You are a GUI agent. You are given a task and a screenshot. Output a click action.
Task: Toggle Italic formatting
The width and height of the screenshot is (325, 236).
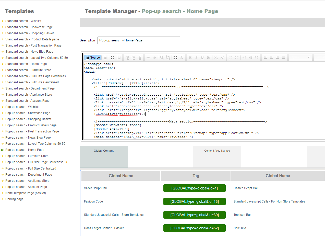pyautogui.click(x=196, y=58)
